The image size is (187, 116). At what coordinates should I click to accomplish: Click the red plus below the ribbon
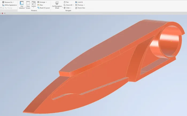[2, 13]
